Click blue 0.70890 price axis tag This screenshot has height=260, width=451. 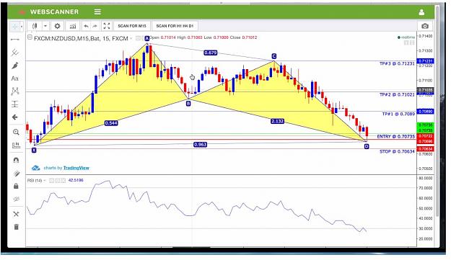pyautogui.click(x=425, y=112)
